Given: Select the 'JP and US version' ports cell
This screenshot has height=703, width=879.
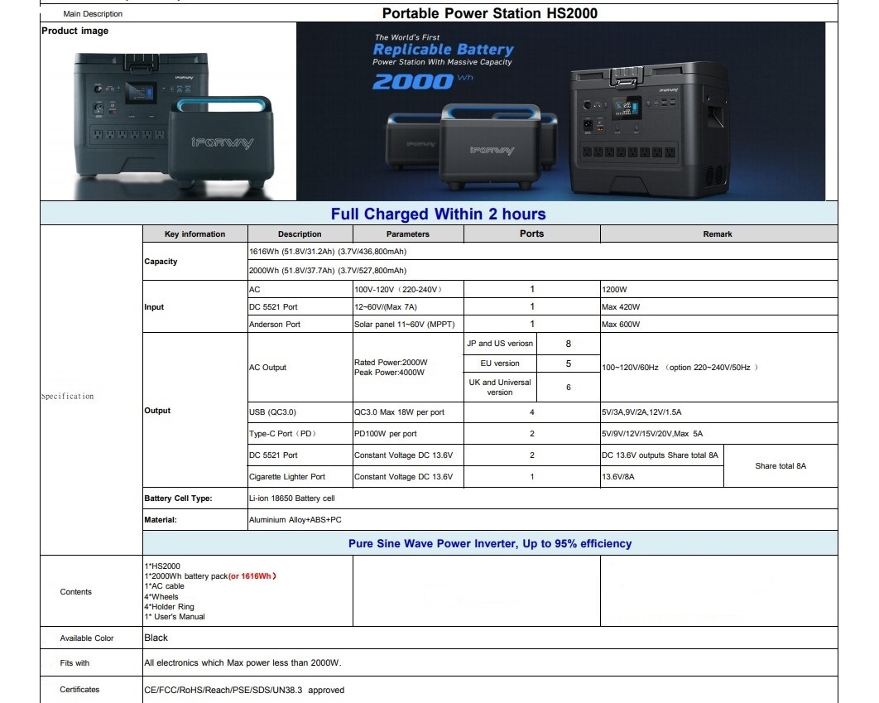Looking at the screenshot, I should [498, 343].
